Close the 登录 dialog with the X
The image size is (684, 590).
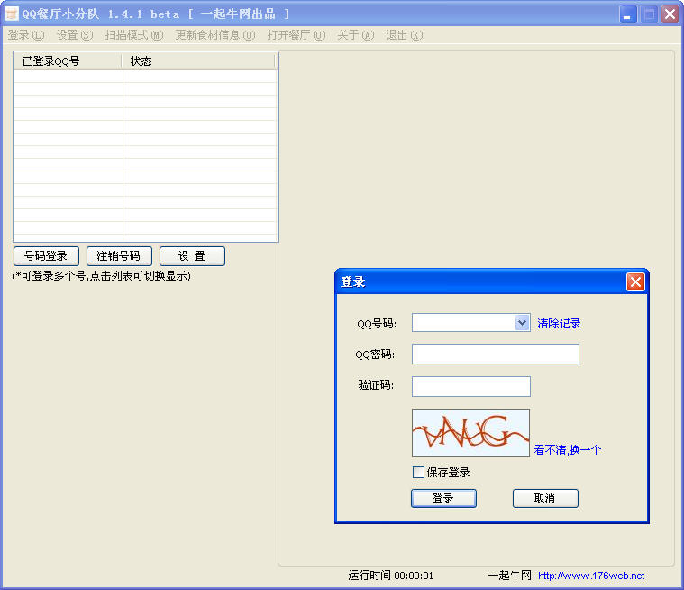point(635,281)
